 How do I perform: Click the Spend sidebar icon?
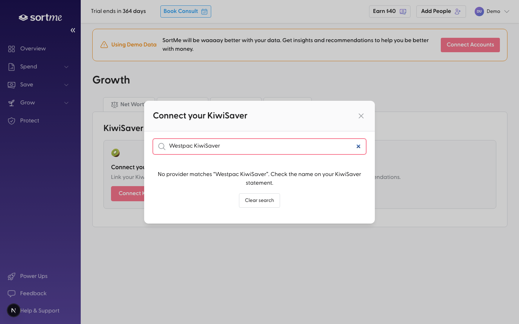[12, 67]
